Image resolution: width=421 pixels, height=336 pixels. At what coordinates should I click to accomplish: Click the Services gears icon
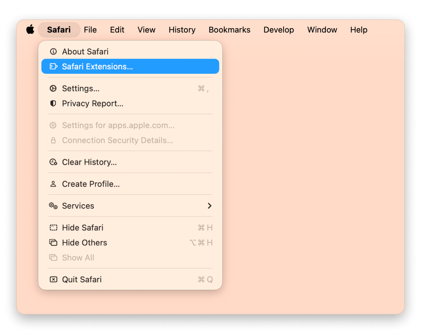point(53,206)
